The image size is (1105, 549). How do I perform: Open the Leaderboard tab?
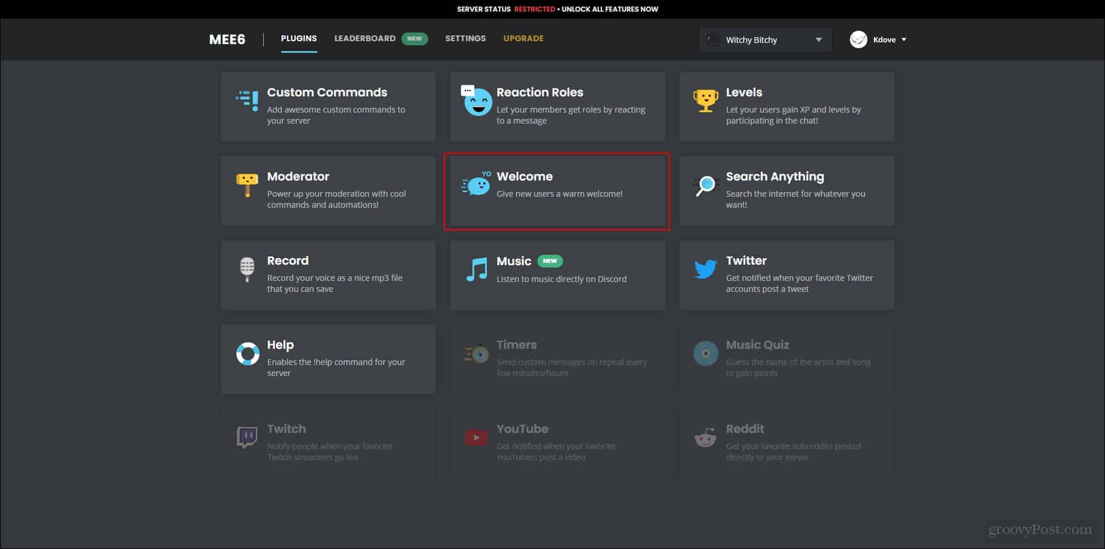[x=365, y=38]
